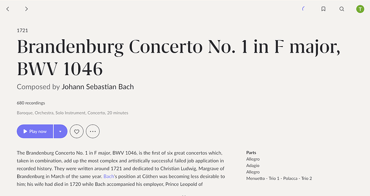Image resolution: width=370 pixels, height=196 pixels.
Task: Open the three-dot more options menu
Action: pyautogui.click(x=93, y=132)
